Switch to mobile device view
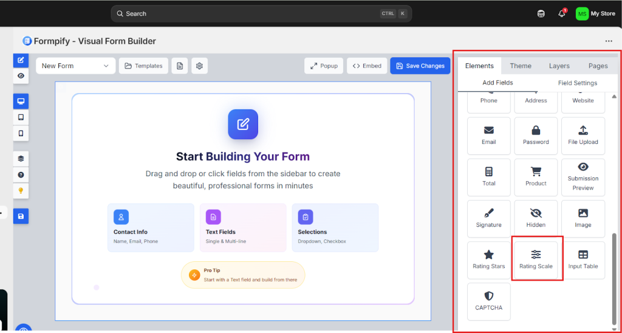Image resolution: width=622 pixels, height=333 pixels. [21, 133]
